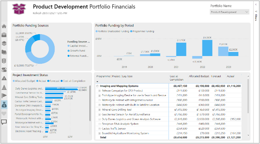Toggle Allocated Budget legend in Investment Status

[24, 81]
